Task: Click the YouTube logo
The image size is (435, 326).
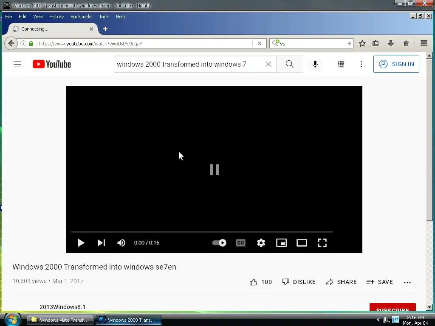Action: pyautogui.click(x=51, y=65)
